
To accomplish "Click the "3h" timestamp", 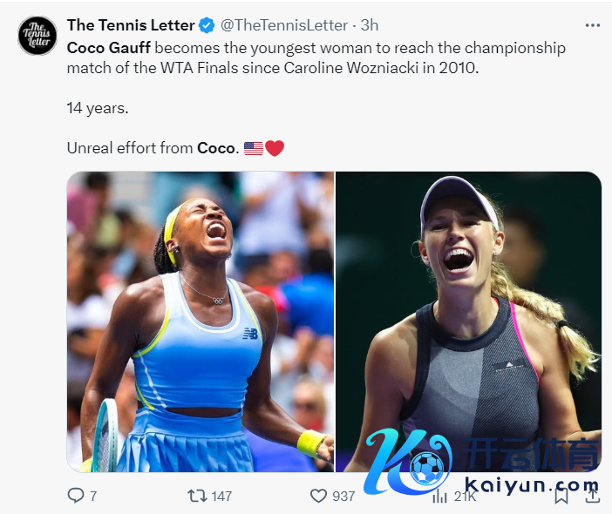I will pos(370,25).
